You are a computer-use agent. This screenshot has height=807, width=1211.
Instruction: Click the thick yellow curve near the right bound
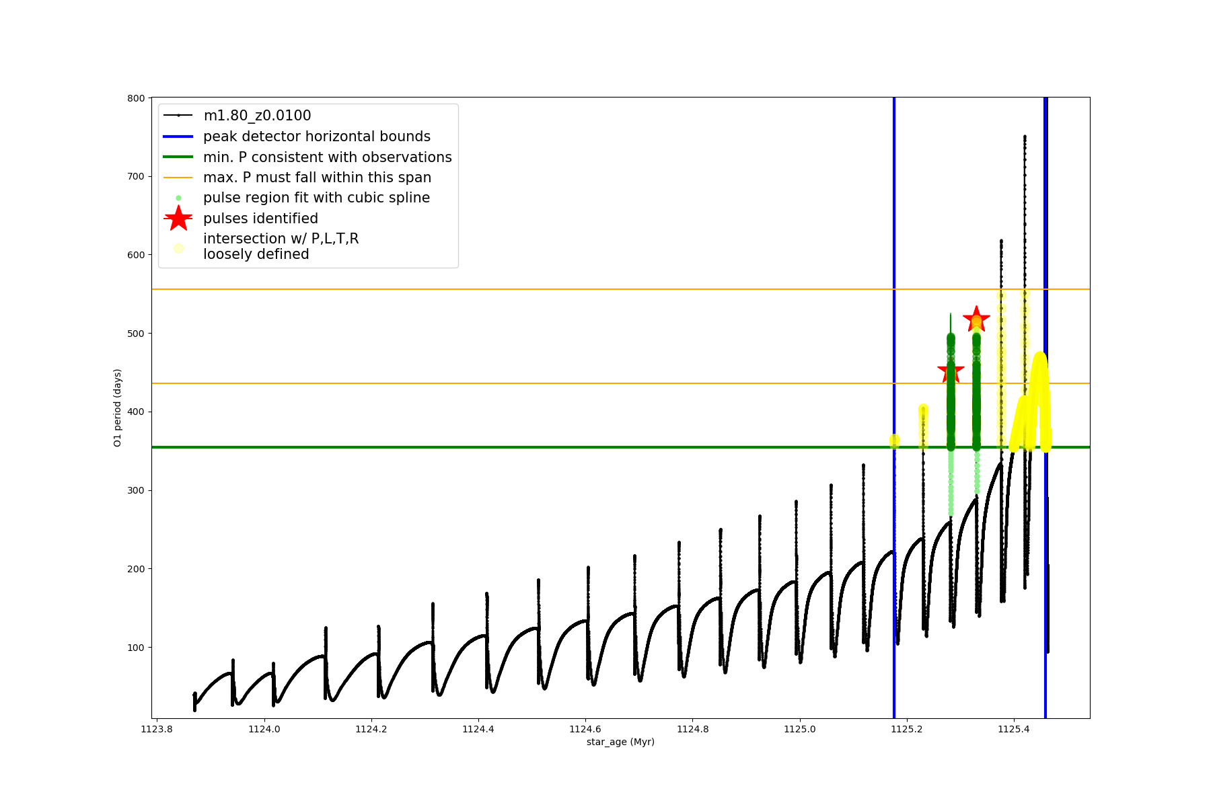coord(1040,377)
